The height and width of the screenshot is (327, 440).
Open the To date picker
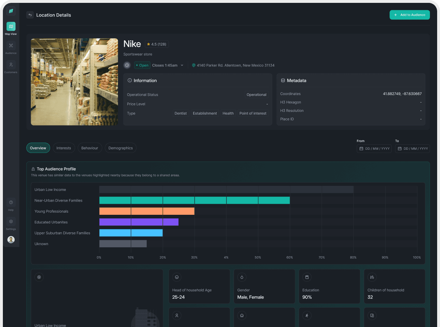point(412,149)
